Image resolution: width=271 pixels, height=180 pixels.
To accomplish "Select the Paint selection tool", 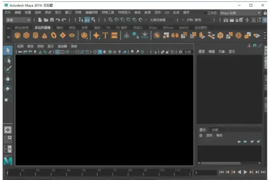I will click(x=8, y=69).
